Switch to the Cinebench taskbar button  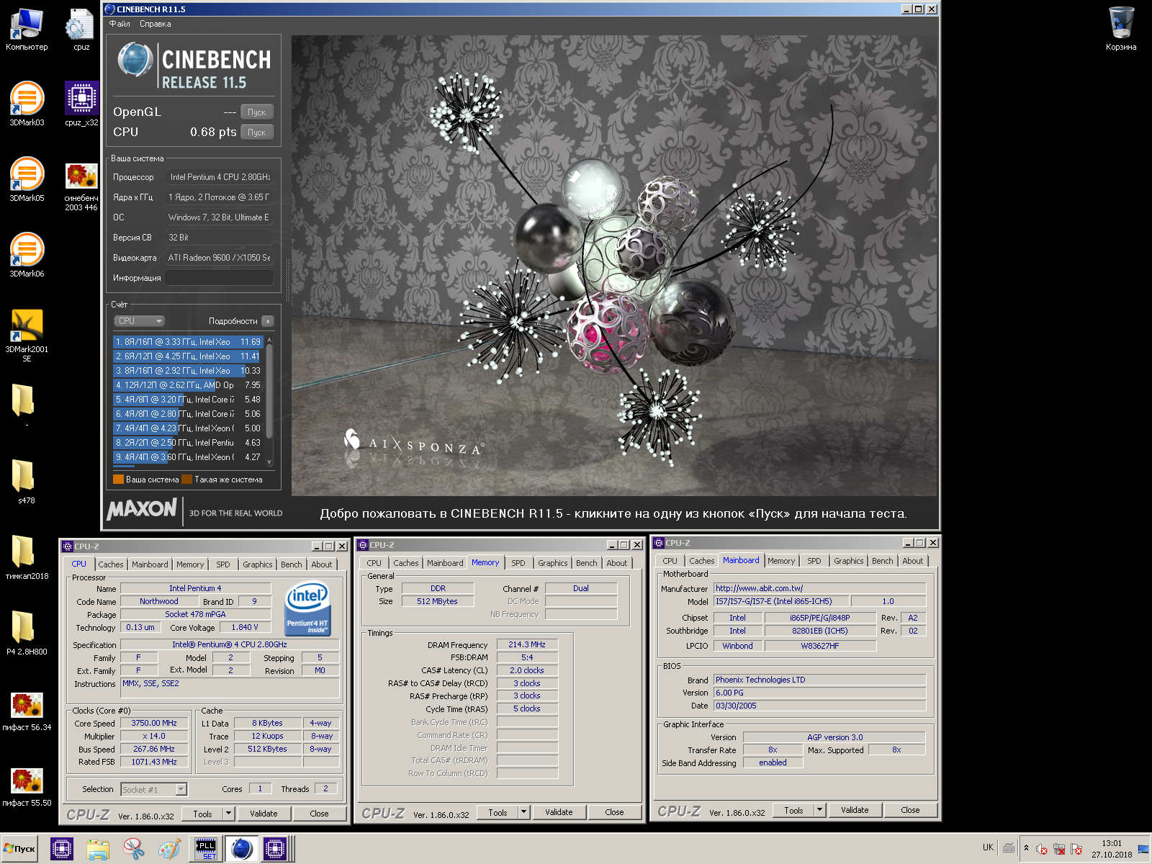(241, 850)
